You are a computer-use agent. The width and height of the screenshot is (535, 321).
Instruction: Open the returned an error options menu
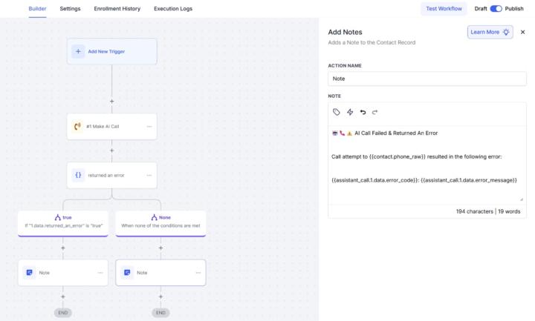pyautogui.click(x=149, y=175)
